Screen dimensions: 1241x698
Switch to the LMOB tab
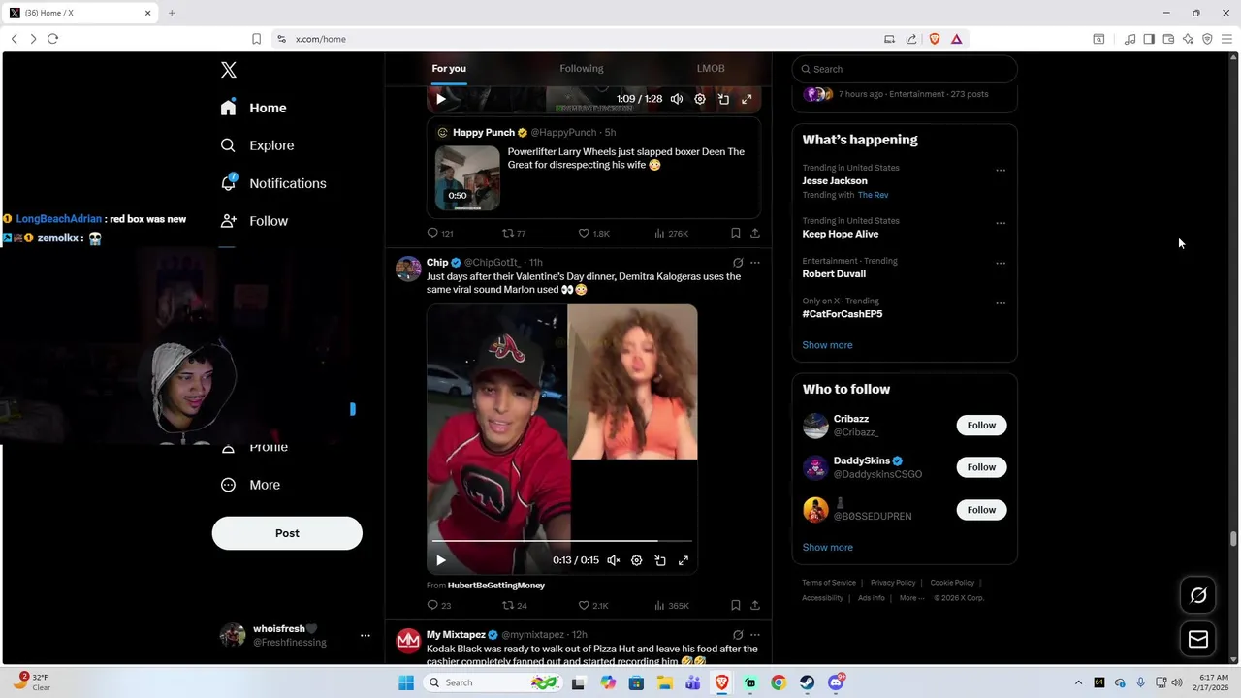point(711,68)
